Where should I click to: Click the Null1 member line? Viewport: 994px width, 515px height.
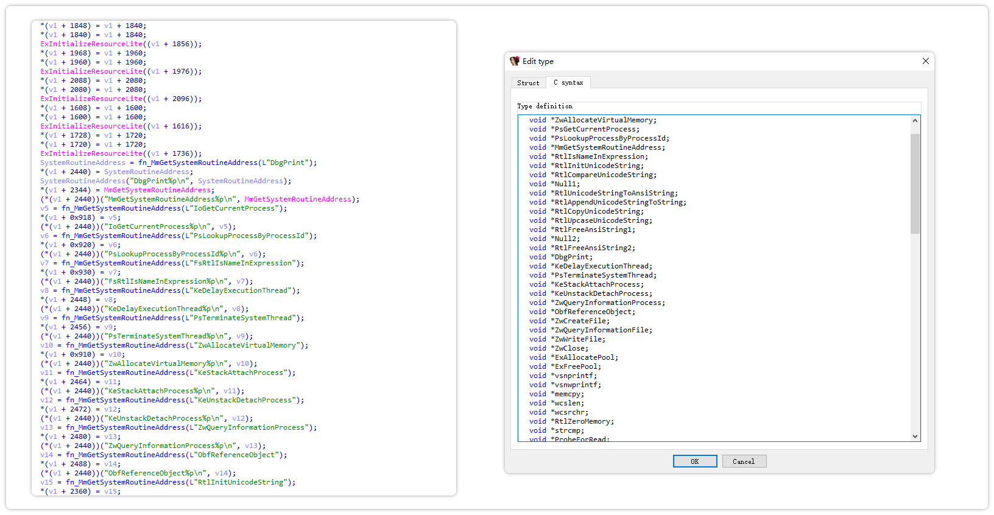coord(566,184)
